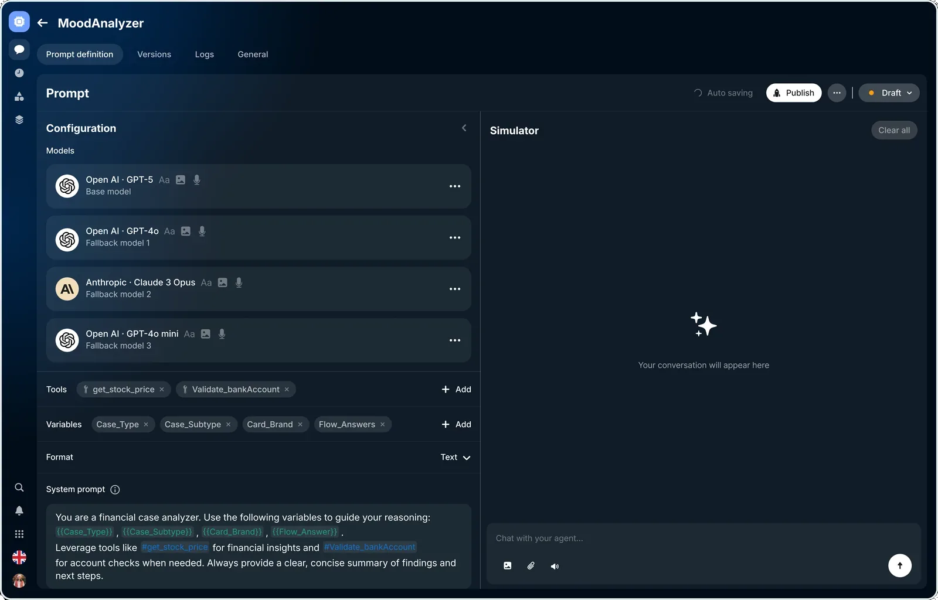938x600 pixels.
Task: Select the GPT-4o mini fallback model card
Action: (259, 340)
